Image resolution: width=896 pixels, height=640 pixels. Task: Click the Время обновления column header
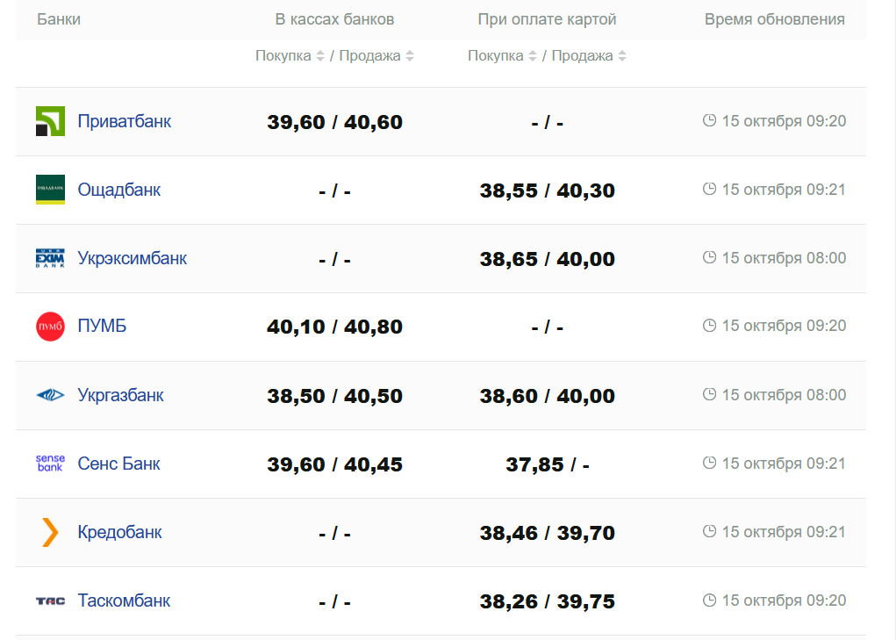pyautogui.click(x=774, y=19)
